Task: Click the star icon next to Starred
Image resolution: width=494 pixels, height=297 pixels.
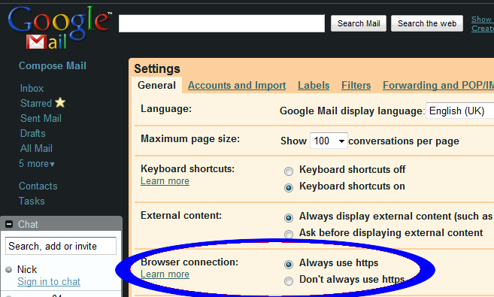Action: [60, 103]
